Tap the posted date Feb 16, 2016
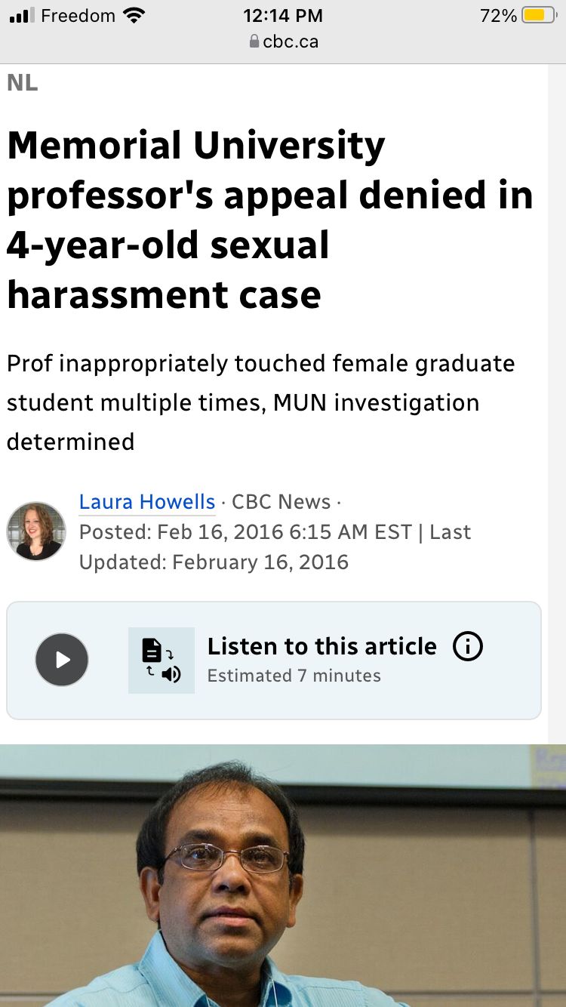This screenshot has width=566, height=1007. coord(245,532)
